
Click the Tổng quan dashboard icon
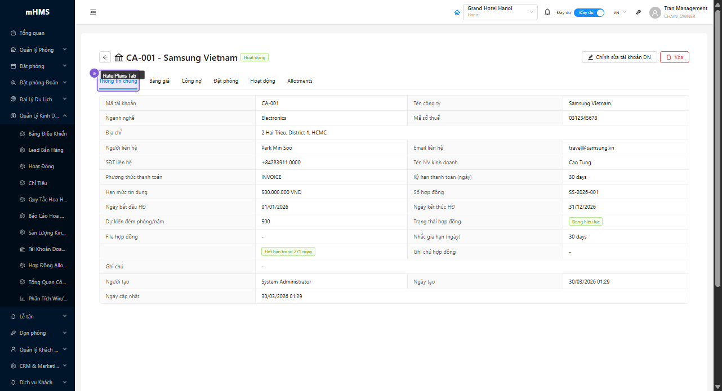click(14, 33)
